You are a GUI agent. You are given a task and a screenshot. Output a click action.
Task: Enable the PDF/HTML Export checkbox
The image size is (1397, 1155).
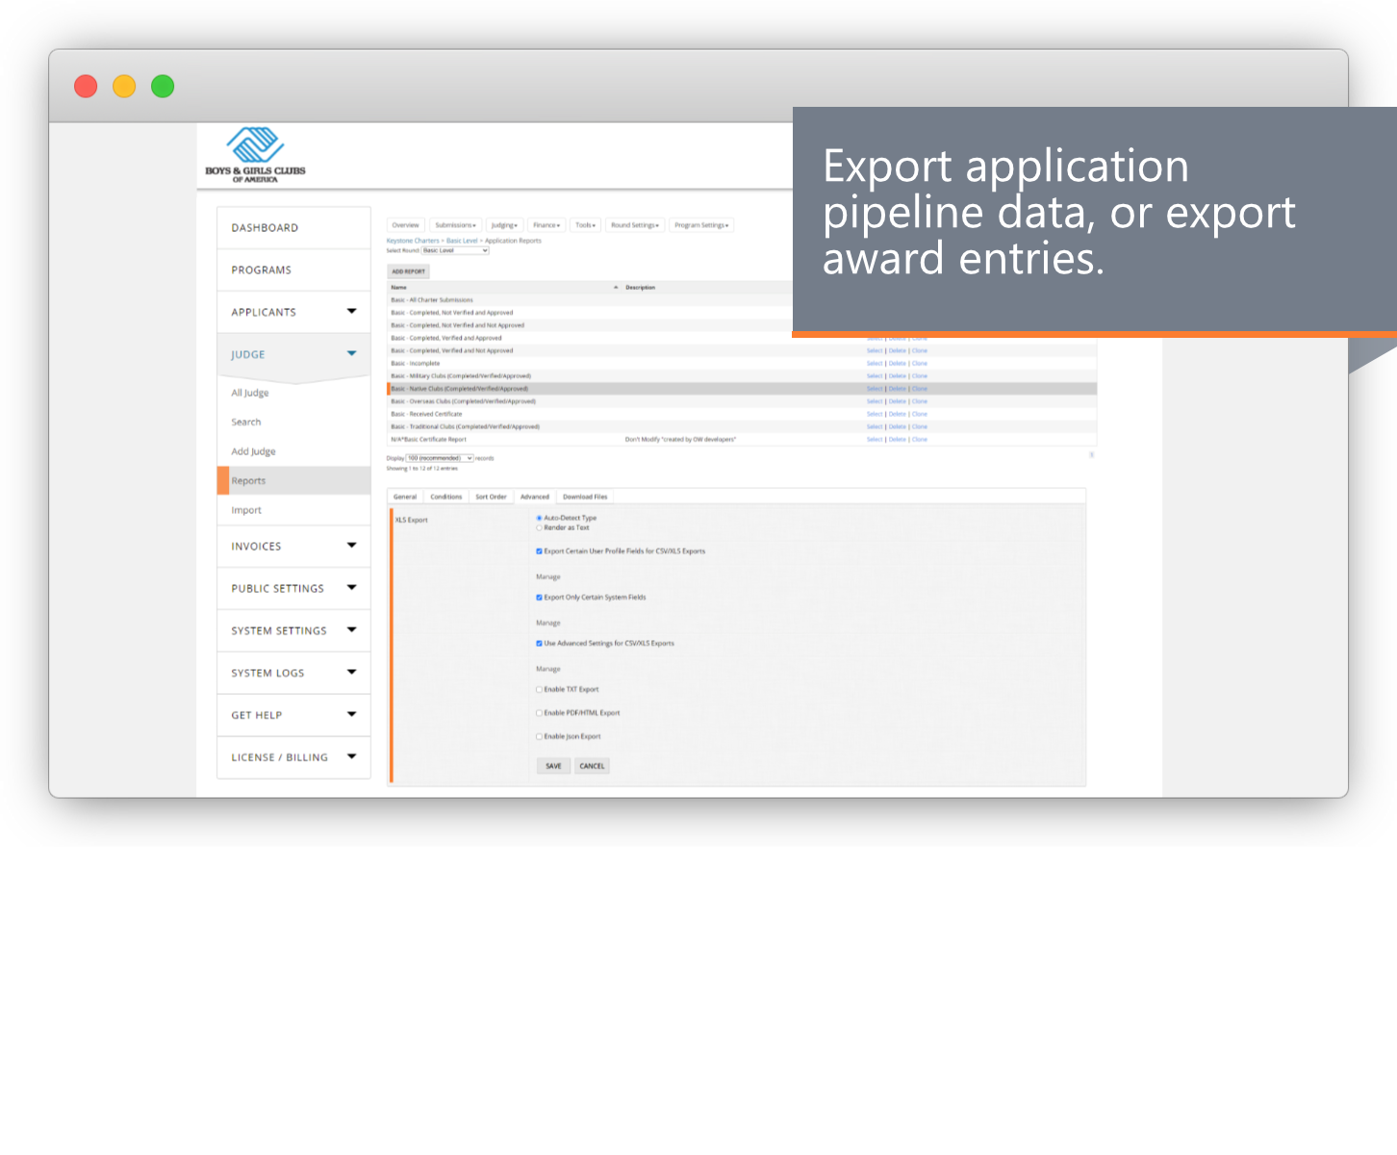click(539, 713)
